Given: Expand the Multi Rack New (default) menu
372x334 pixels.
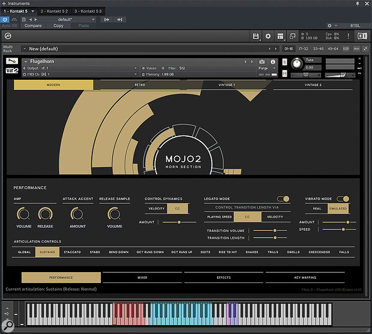Looking at the screenshot, I should 25,49.
